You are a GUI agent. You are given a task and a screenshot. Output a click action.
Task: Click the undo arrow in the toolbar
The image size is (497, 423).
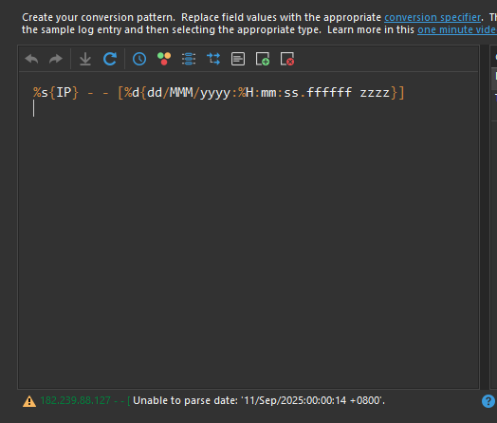tap(31, 59)
